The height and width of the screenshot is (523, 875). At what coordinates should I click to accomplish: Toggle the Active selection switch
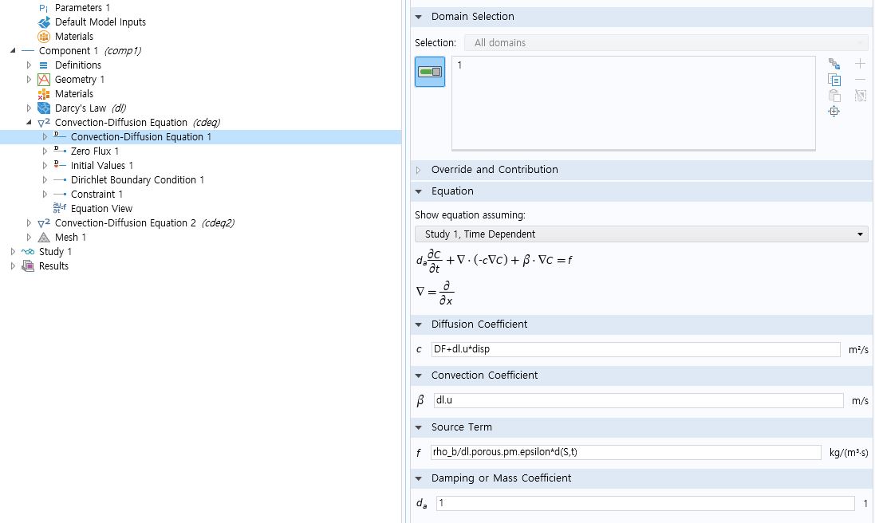430,72
